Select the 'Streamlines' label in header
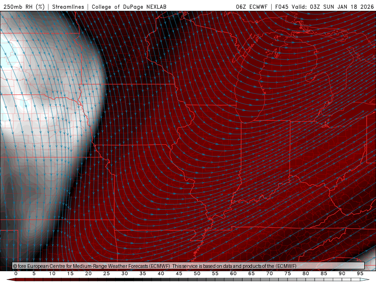 pyautogui.click(x=68, y=7)
